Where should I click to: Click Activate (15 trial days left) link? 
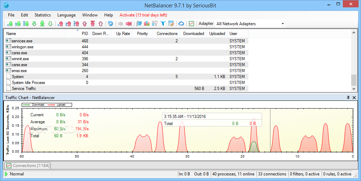(143, 15)
